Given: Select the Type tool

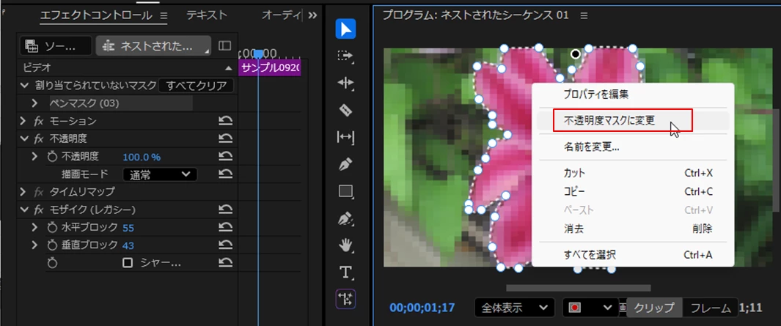Looking at the screenshot, I should click(345, 273).
